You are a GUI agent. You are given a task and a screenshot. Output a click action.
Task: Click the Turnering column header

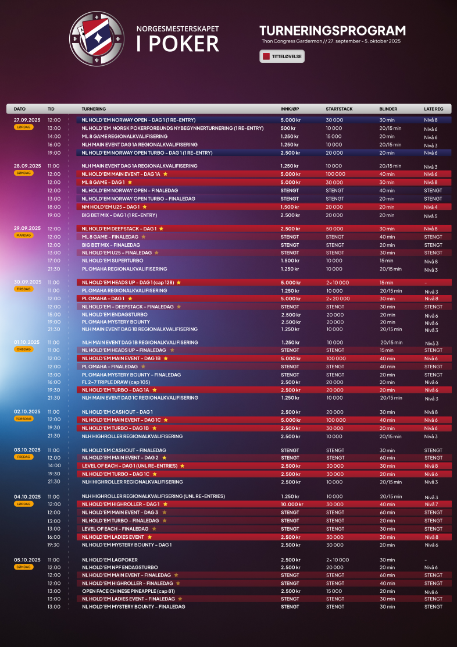pyautogui.click(x=94, y=109)
